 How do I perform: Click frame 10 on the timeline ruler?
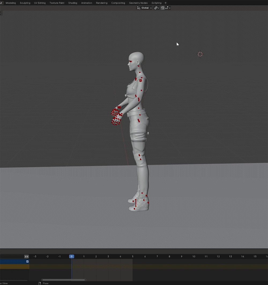point(194,257)
